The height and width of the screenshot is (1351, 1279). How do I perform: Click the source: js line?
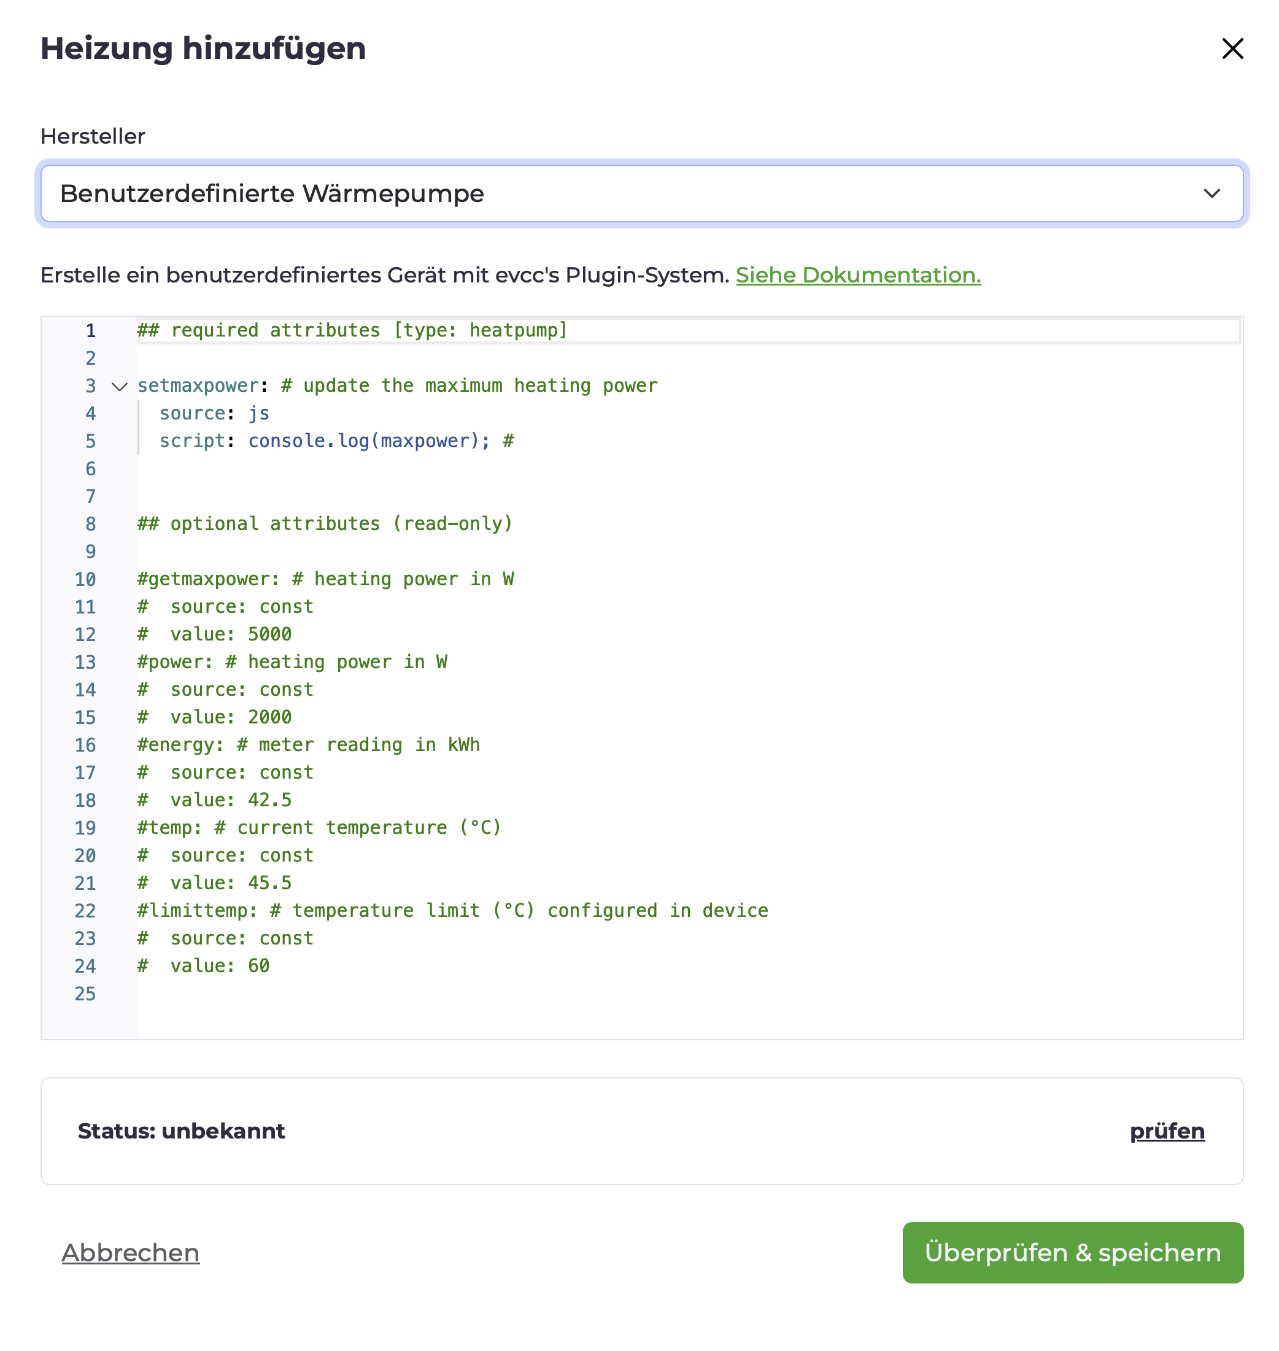pyautogui.click(x=214, y=413)
